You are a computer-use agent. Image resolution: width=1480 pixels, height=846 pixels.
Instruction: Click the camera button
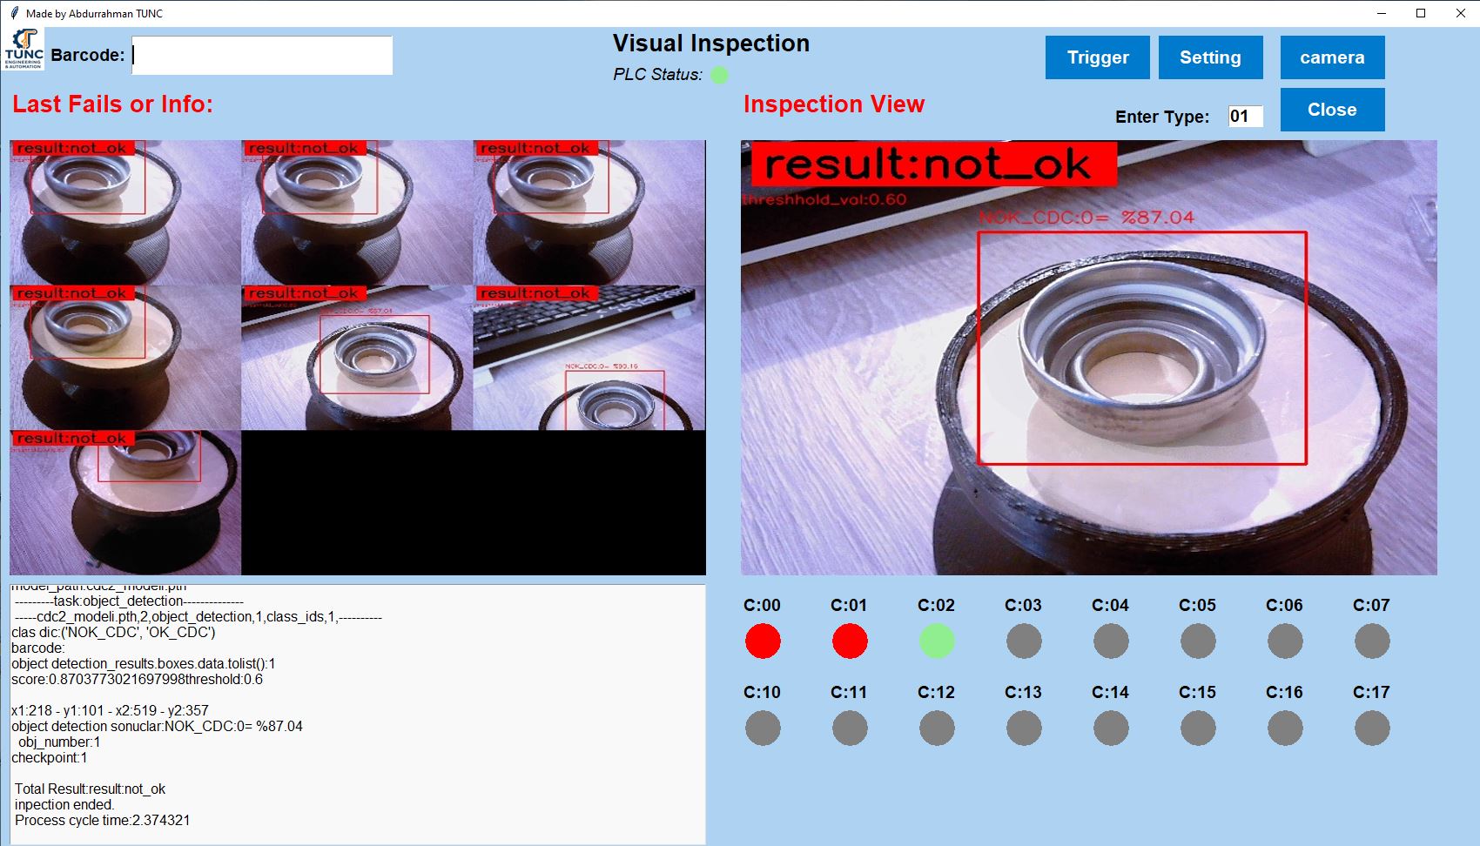pos(1332,57)
